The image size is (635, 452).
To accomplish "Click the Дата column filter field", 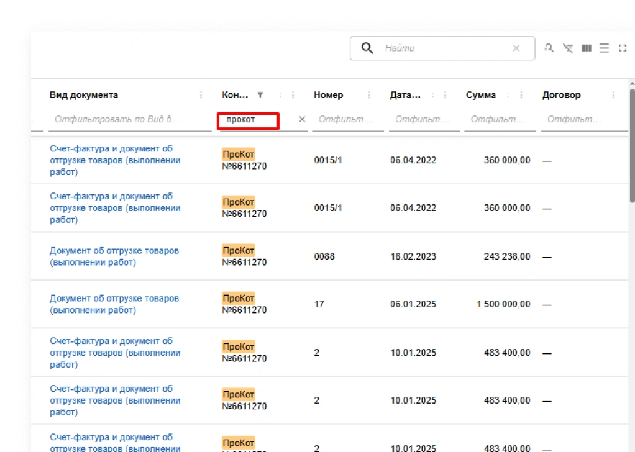I will tap(424, 119).
